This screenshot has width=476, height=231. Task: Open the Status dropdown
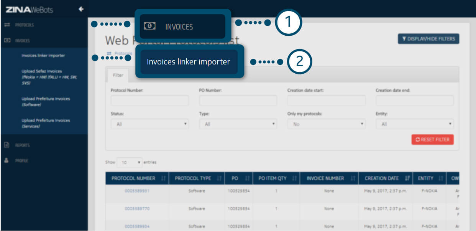[x=149, y=124]
